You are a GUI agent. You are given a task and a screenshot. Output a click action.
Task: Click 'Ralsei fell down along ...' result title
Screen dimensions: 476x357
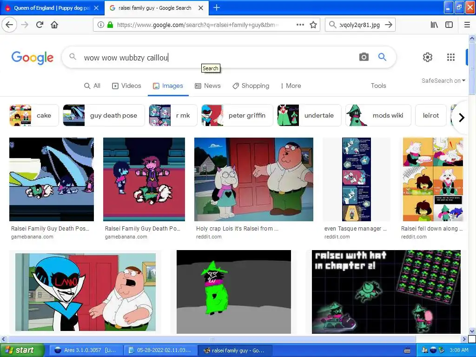tap(432, 229)
